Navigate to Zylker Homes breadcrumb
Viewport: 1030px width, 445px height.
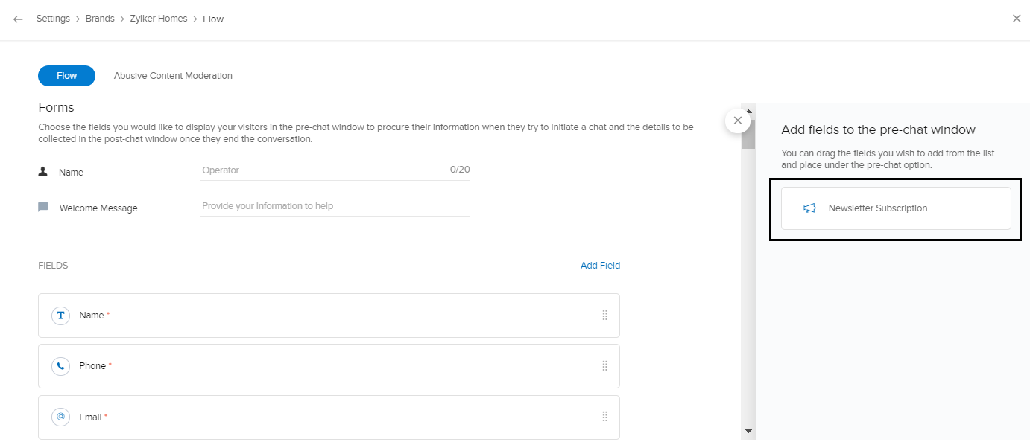coord(159,19)
